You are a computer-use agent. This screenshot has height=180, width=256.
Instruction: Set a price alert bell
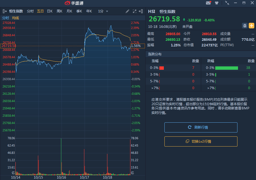point(245,26)
